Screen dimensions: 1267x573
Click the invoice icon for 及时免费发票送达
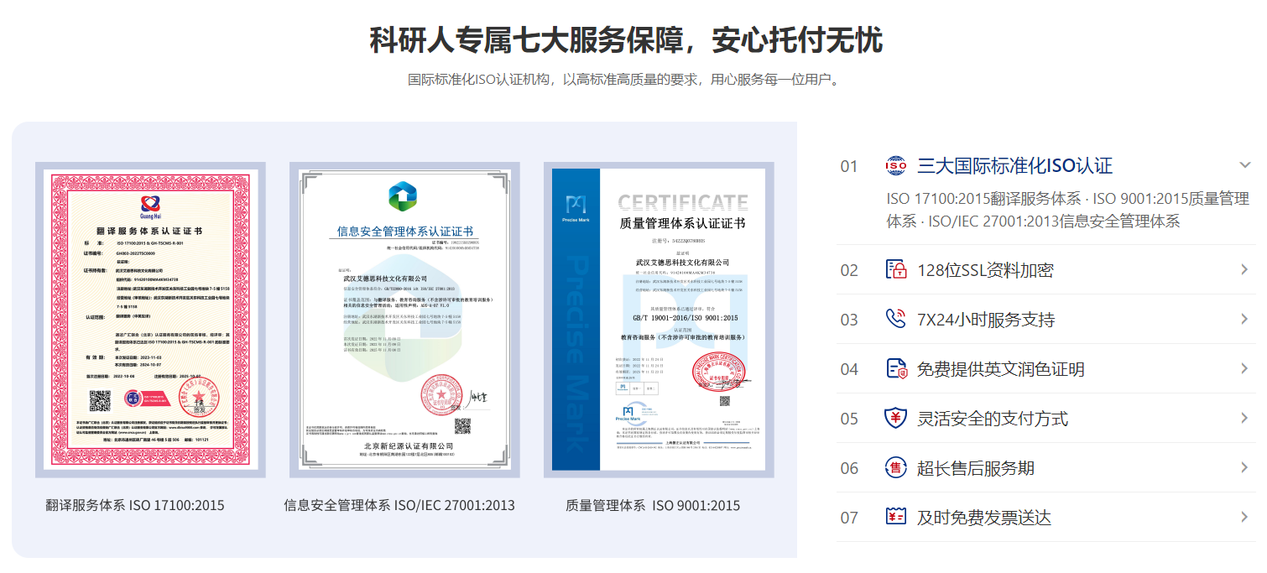point(896,517)
